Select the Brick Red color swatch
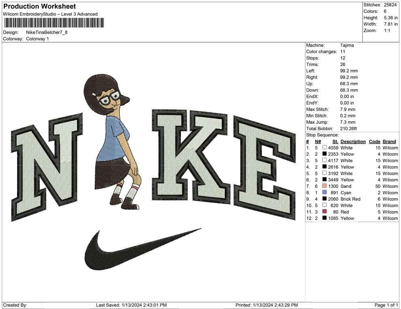Image resolution: width=401 pixels, height=309 pixels. (324, 199)
